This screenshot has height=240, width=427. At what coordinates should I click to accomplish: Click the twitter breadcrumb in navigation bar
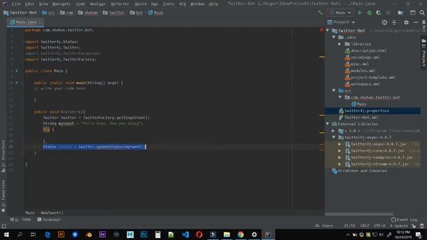(114, 13)
